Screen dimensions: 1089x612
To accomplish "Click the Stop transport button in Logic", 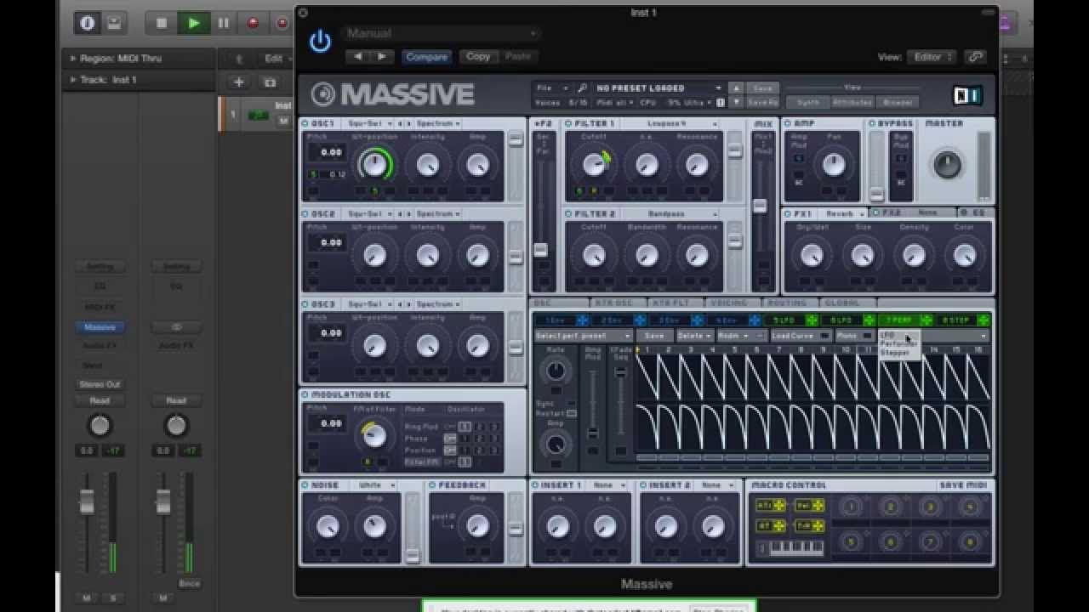I will click(162, 23).
